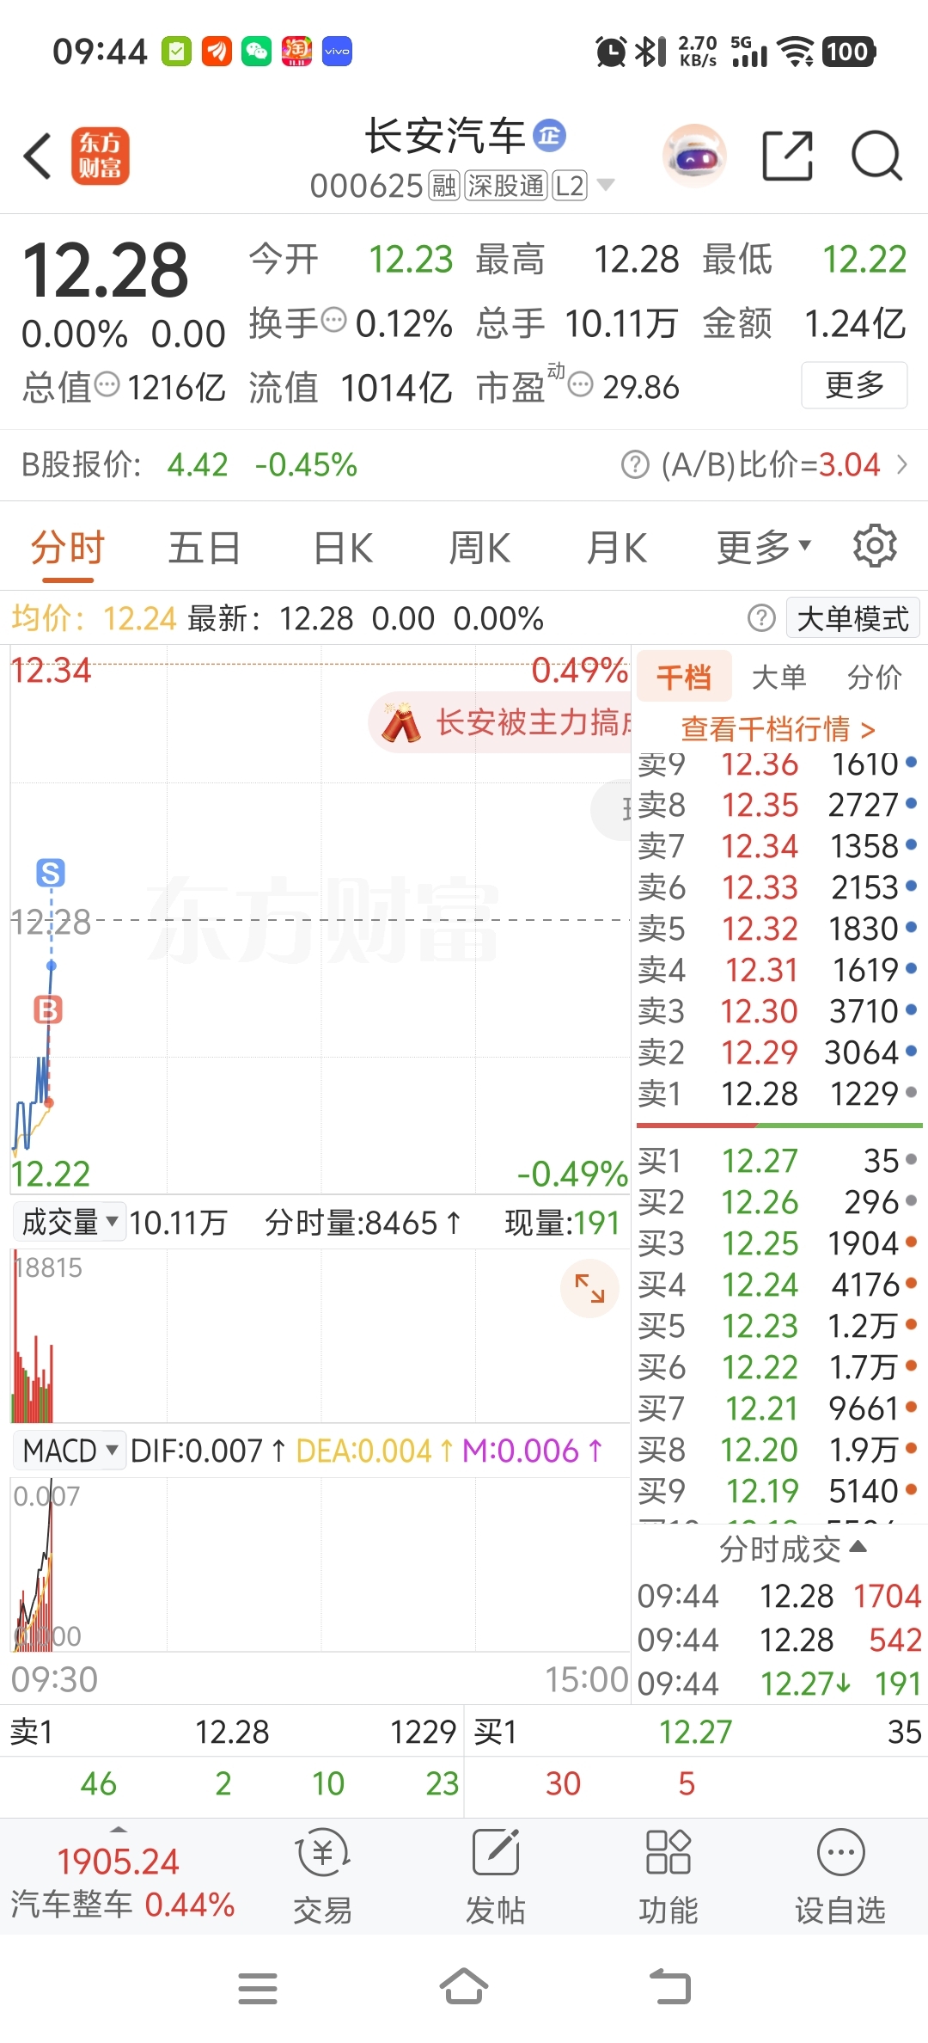
Task: Switch to the 日K tab
Action: tap(343, 548)
